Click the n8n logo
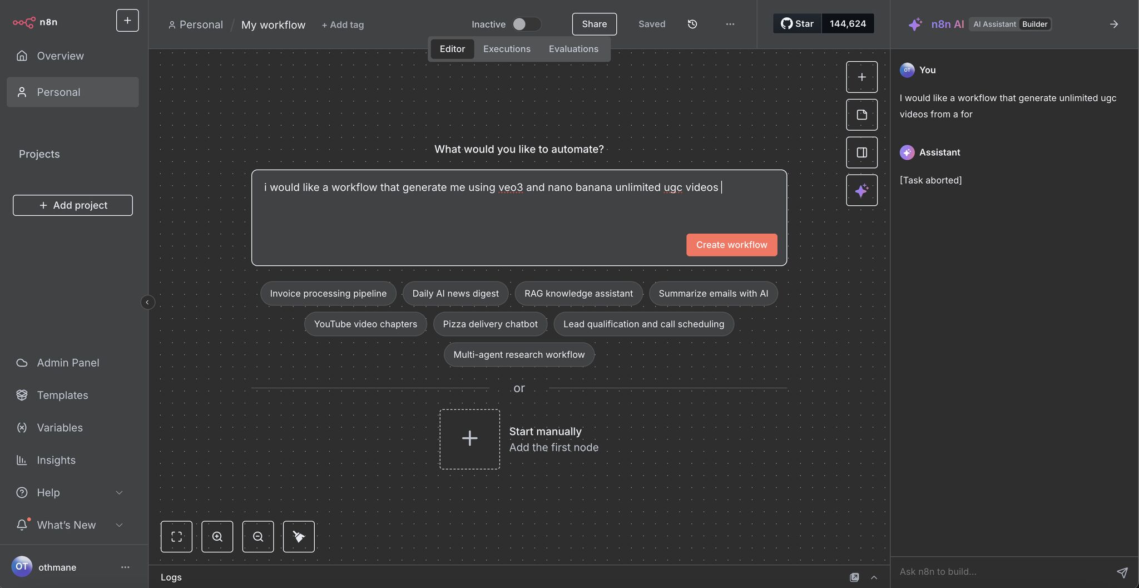 (35, 22)
